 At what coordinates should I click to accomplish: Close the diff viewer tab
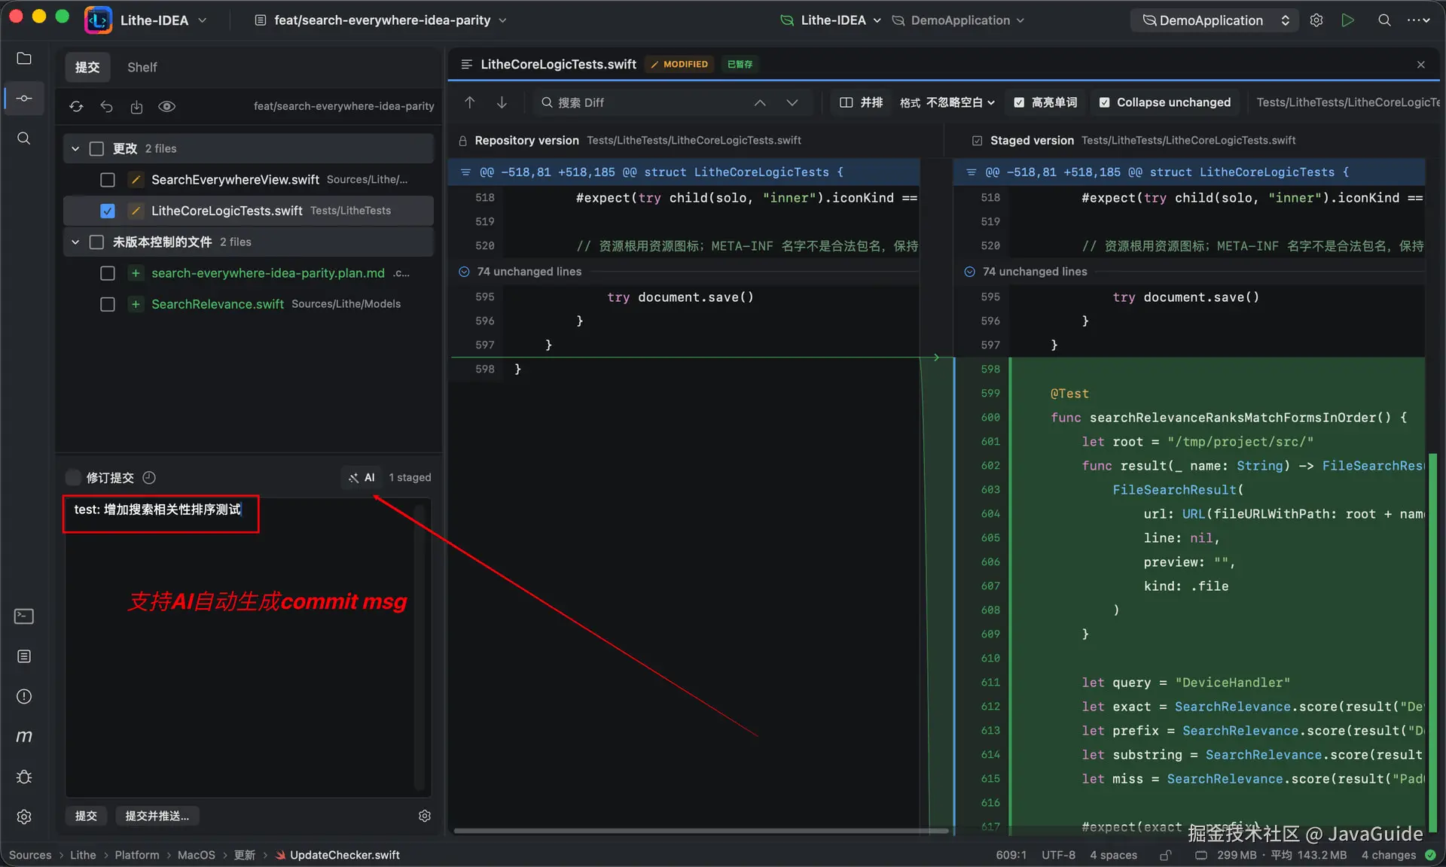[x=1420, y=65]
